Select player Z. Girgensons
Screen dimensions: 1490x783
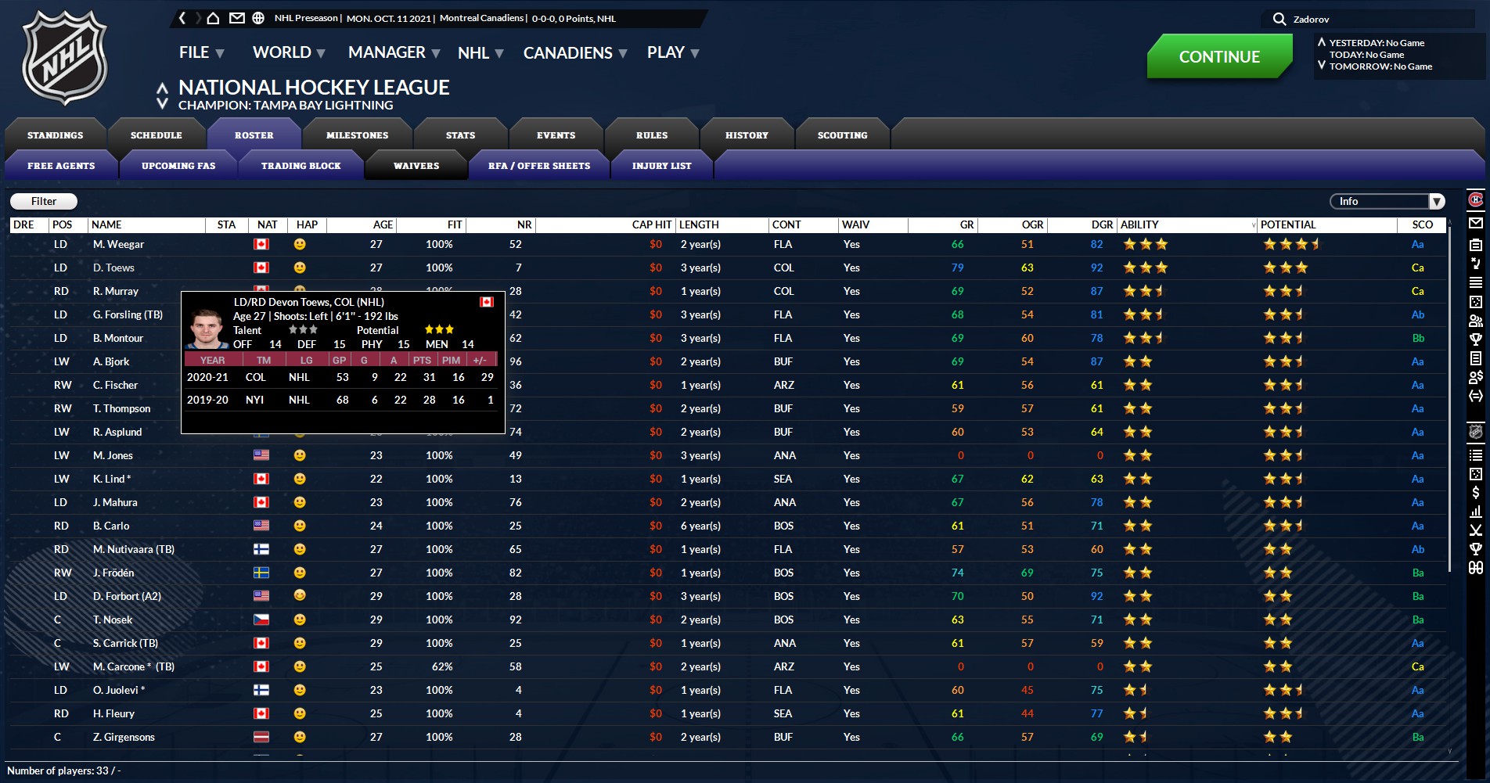pos(124,737)
